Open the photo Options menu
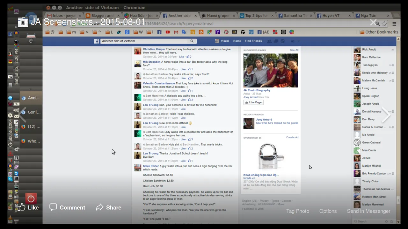This screenshot has height=229, width=408. pyautogui.click(x=328, y=211)
